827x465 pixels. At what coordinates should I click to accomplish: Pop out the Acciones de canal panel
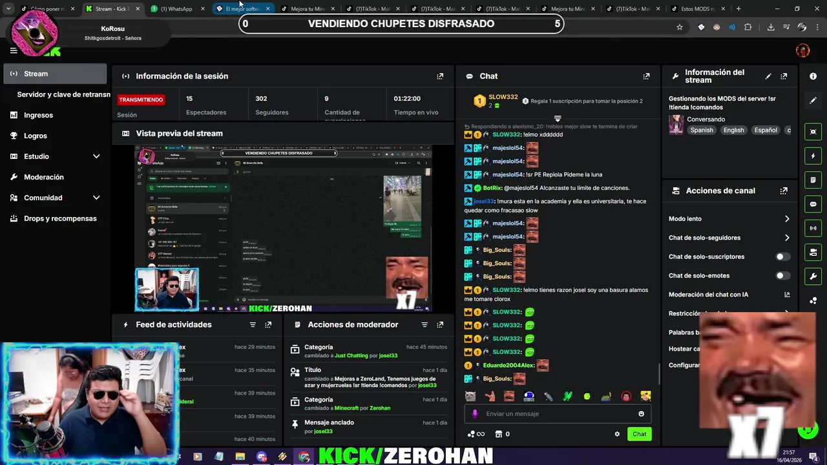[x=784, y=191]
